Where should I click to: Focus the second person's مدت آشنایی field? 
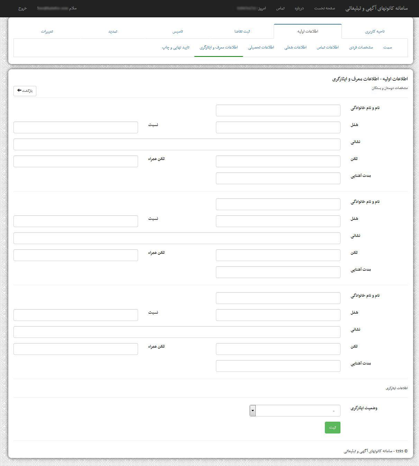[x=278, y=272]
